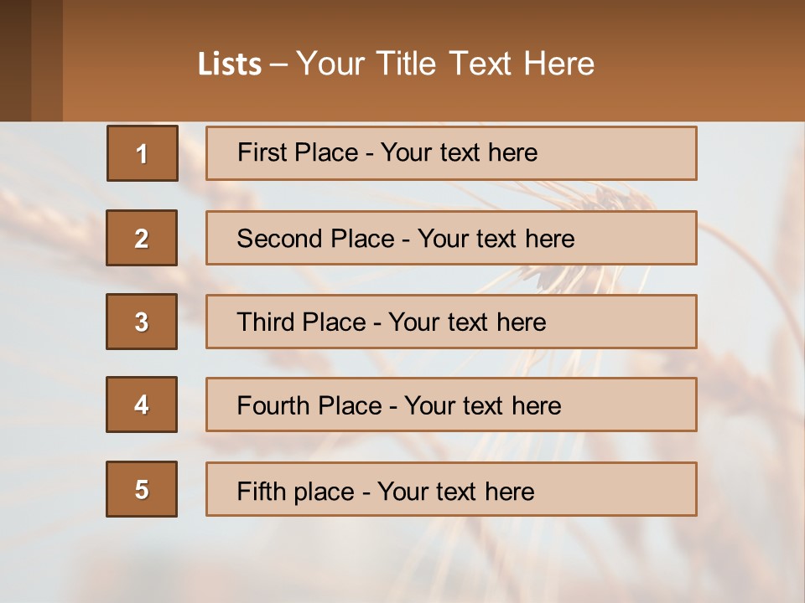Select the dark brown stripe in header corner
The height and width of the screenshot is (603, 805).
[x=15, y=60]
